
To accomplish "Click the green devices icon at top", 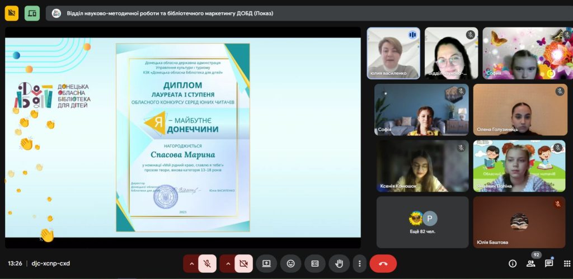I will pos(32,13).
